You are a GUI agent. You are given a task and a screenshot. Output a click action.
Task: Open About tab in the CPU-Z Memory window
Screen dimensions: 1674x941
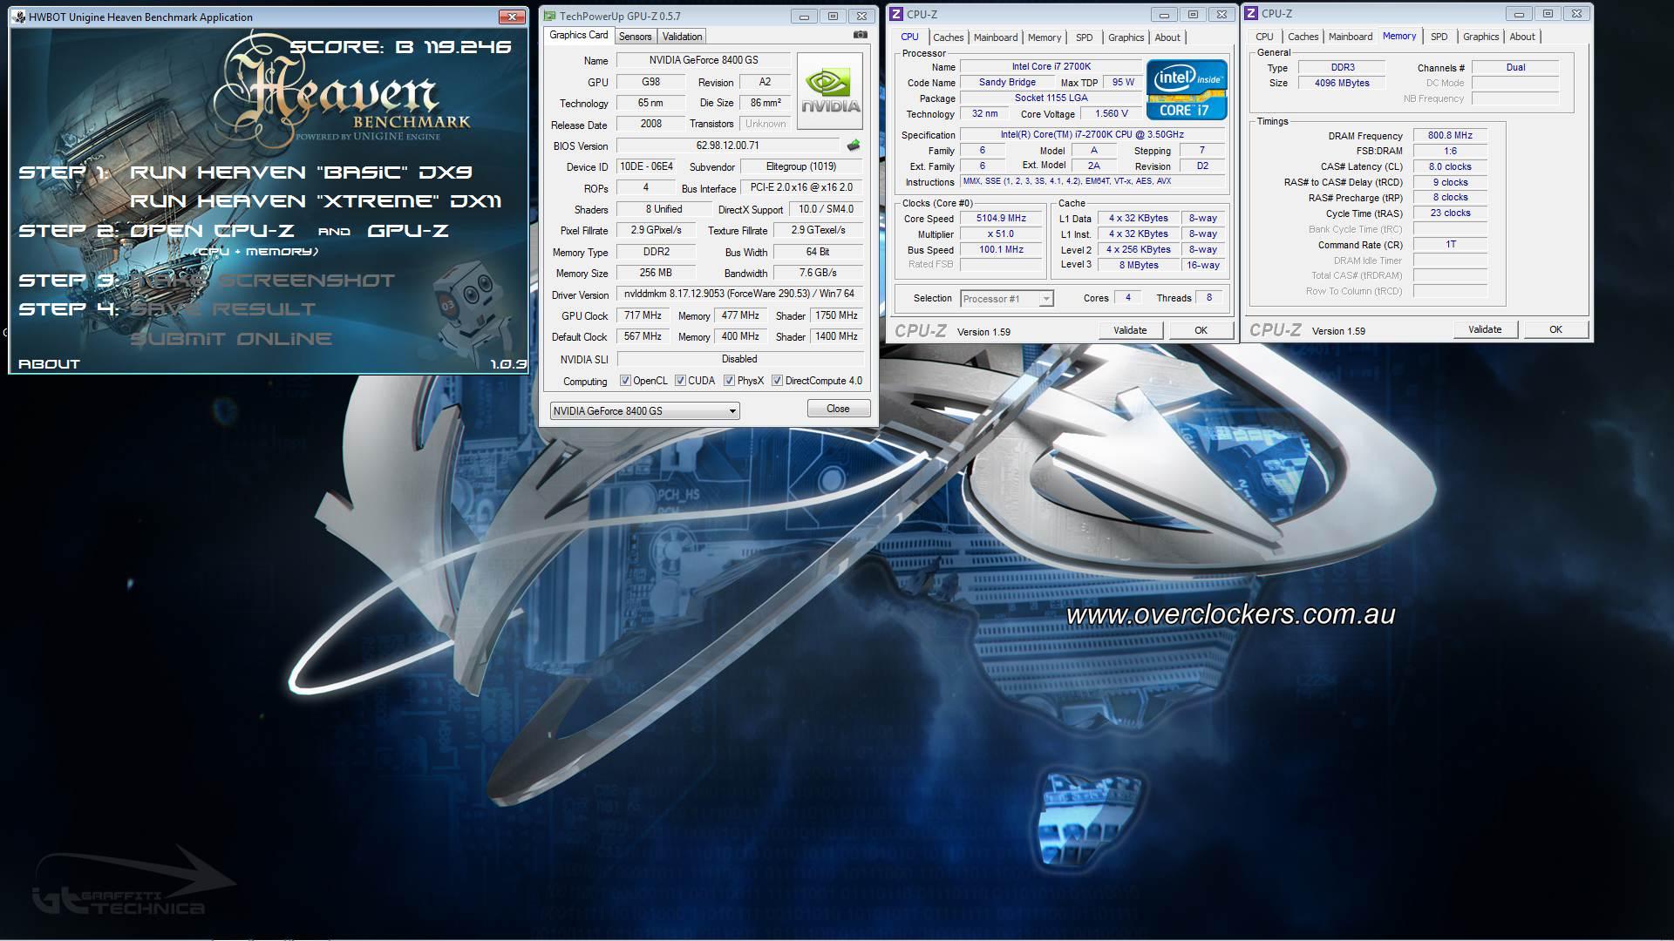[1522, 37]
